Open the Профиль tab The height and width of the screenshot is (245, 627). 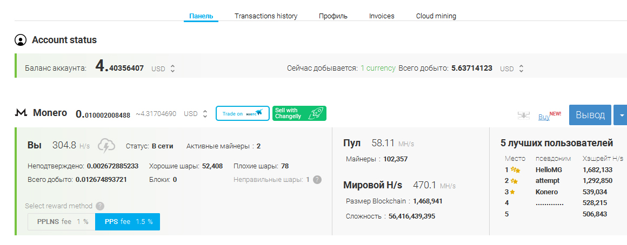coord(333,16)
